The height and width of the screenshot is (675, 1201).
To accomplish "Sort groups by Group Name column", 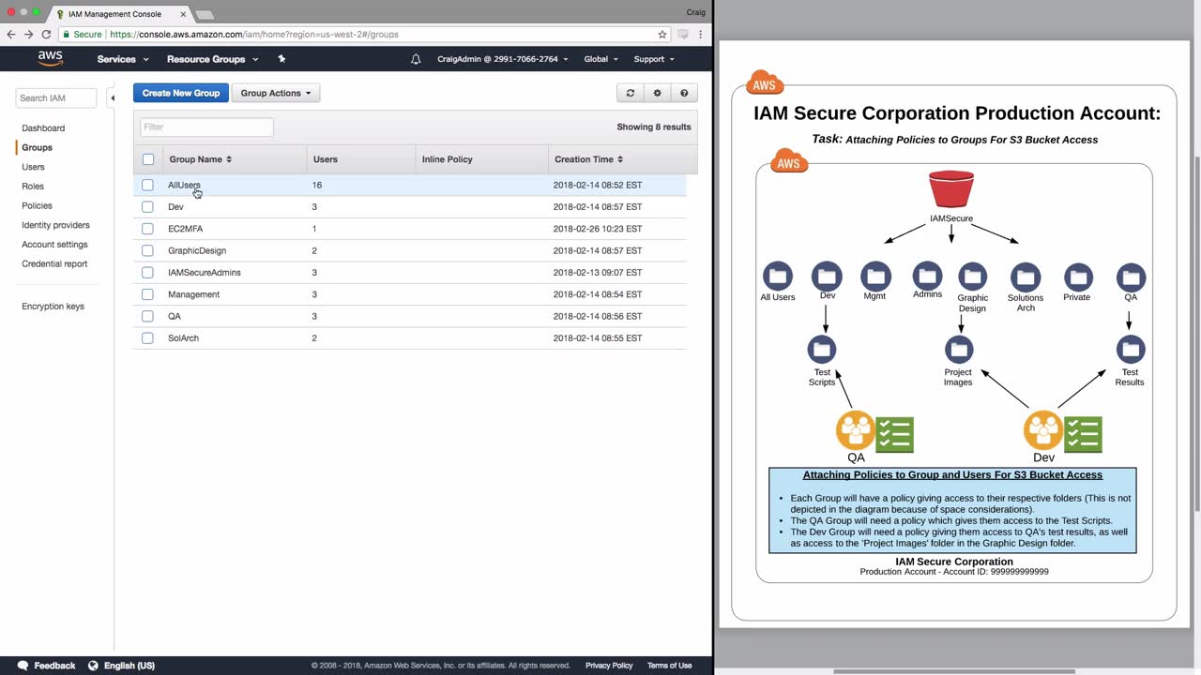I will tap(200, 159).
